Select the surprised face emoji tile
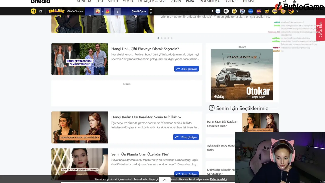The height and width of the screenshot is (183, 325). click(x=97, y=11)
